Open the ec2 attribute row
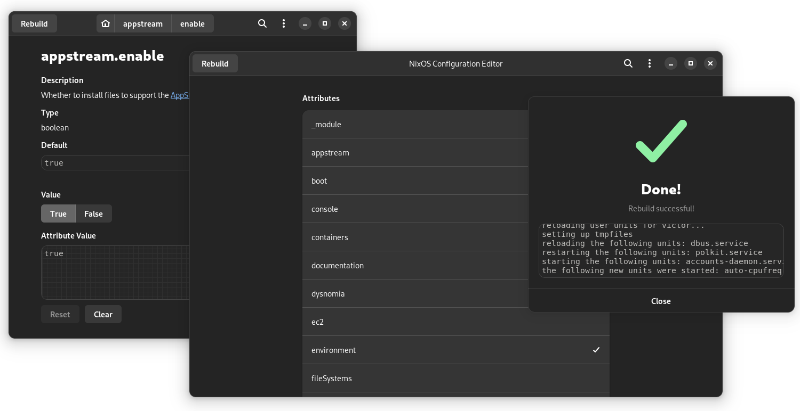Viewport: 800px width, 411px height. (456, 322)
